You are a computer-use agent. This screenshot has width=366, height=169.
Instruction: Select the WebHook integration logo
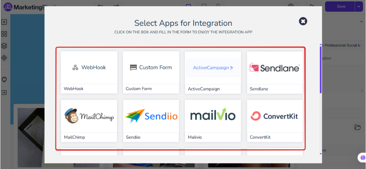pos(89,67)
